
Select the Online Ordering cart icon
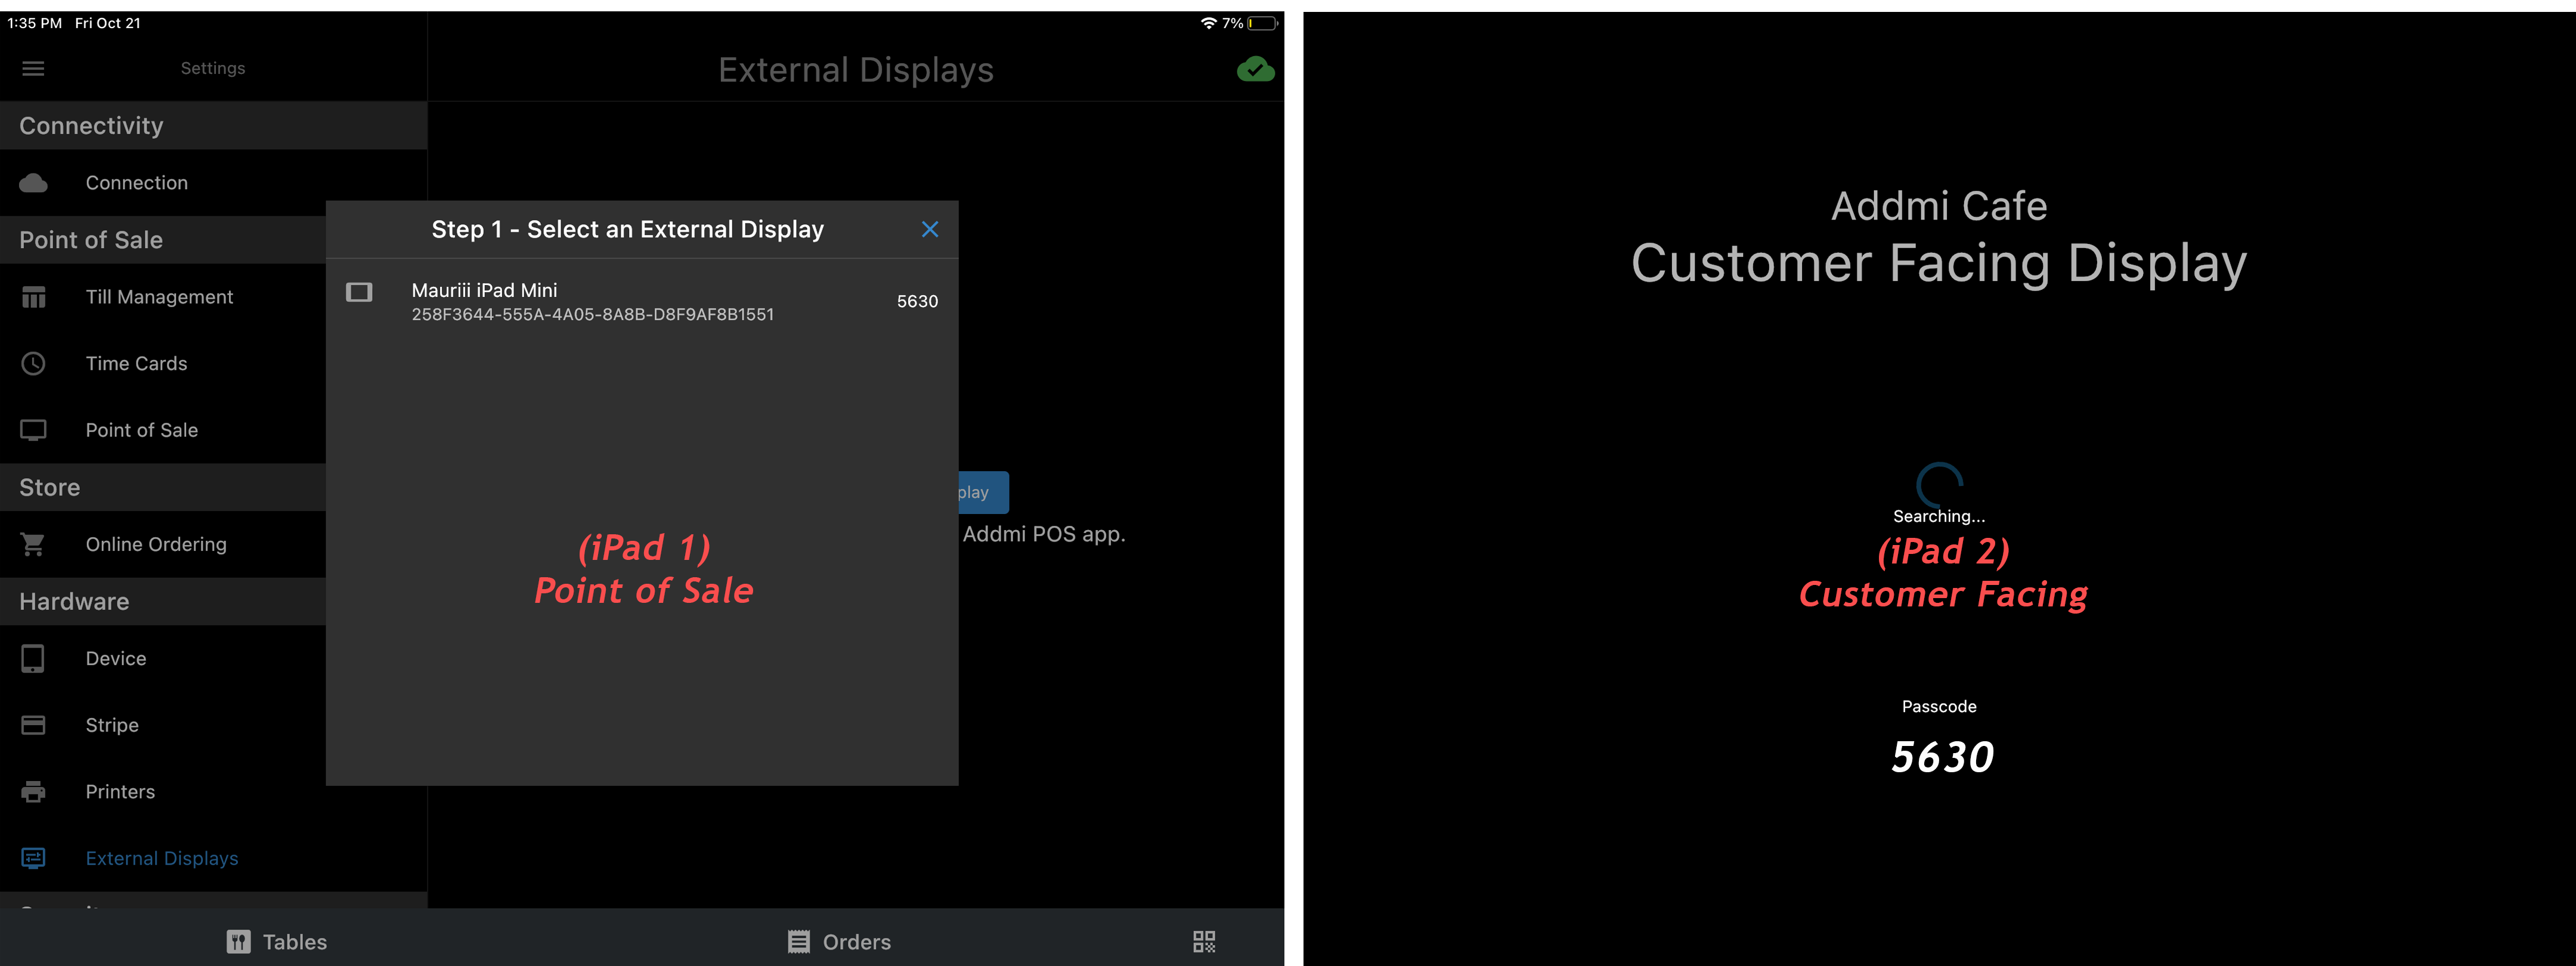coord(33,545)
